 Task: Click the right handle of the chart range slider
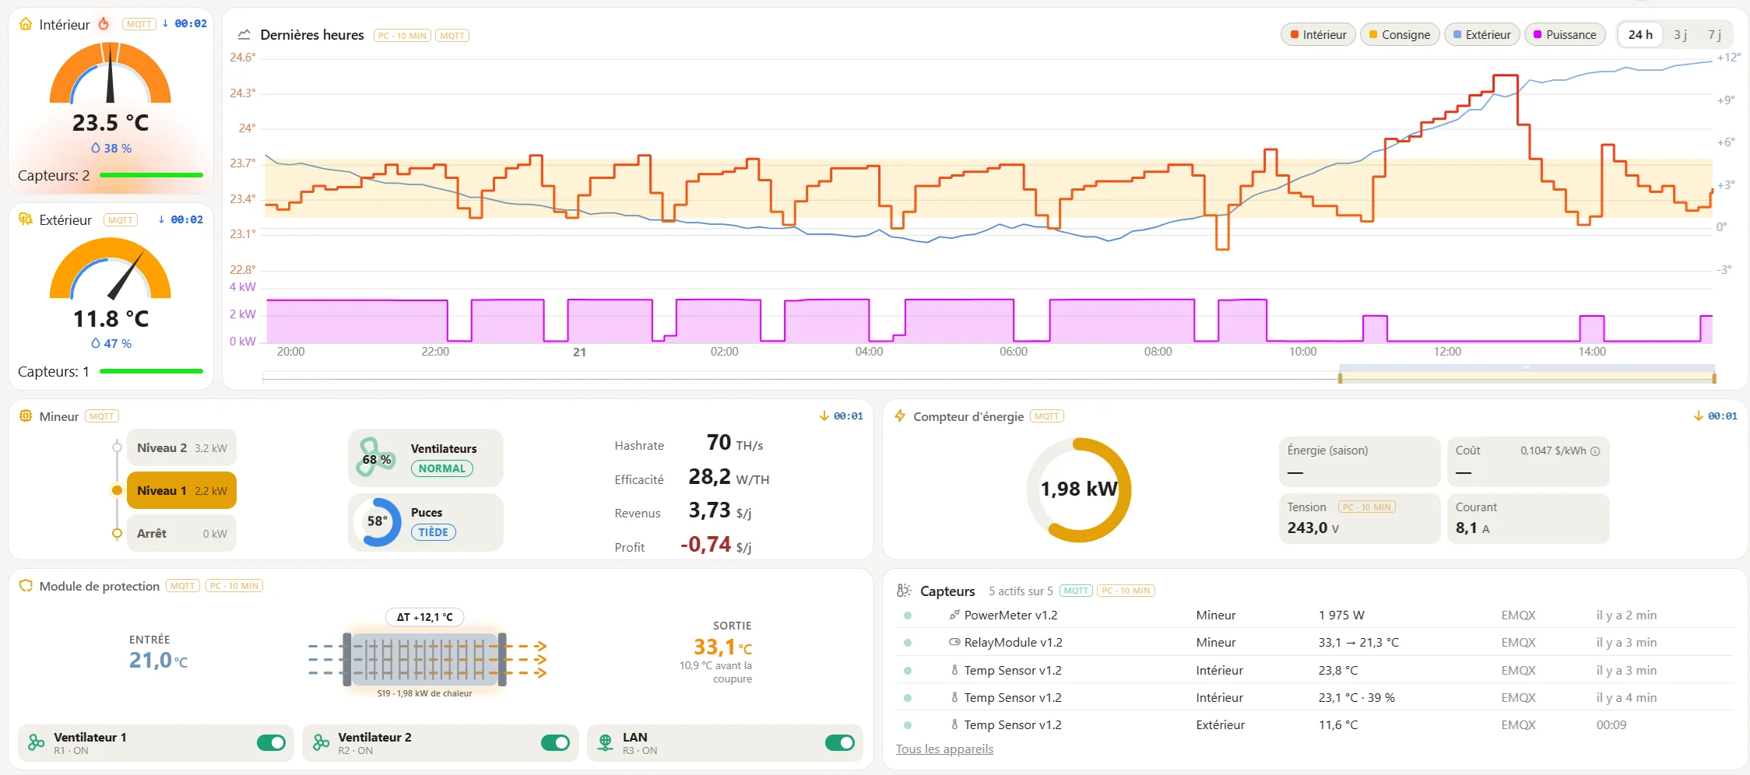pyautogui.click(x=1714, y=378)
